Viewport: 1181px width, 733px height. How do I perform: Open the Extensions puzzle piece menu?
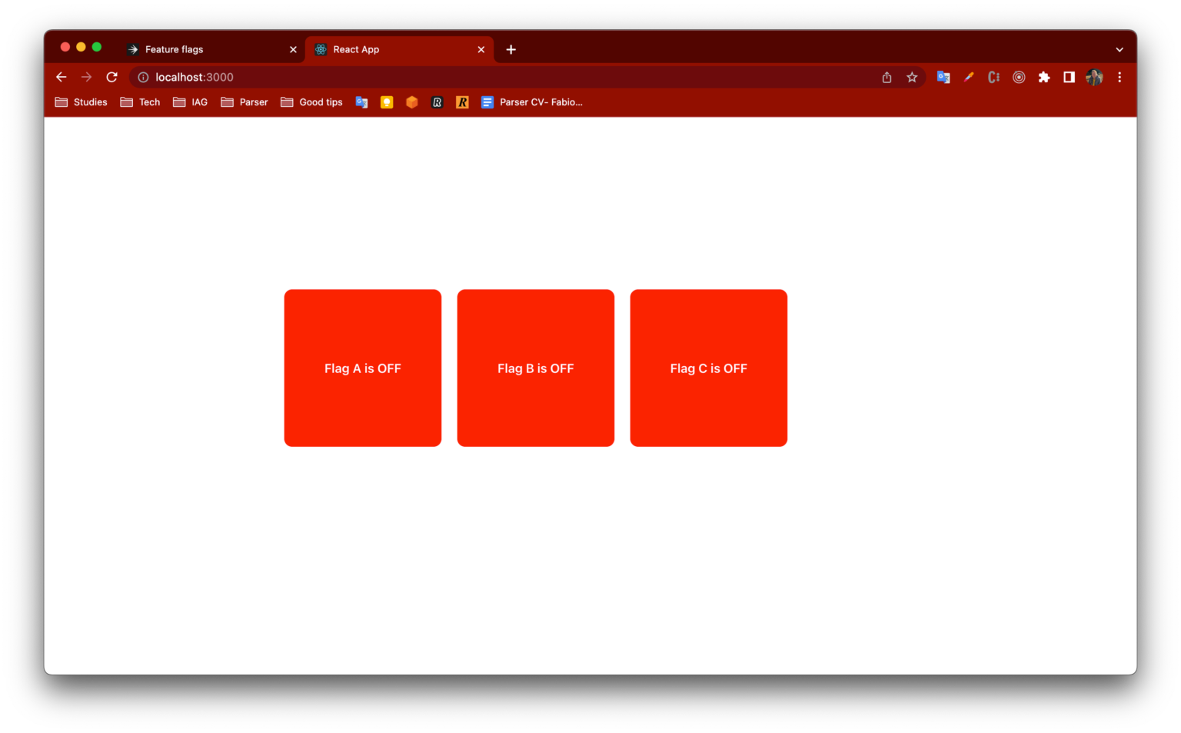pos(1044,77)
